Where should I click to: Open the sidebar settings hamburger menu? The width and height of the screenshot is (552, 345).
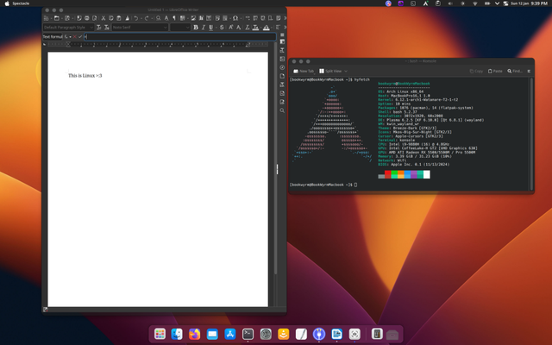[x=282, y=34]
